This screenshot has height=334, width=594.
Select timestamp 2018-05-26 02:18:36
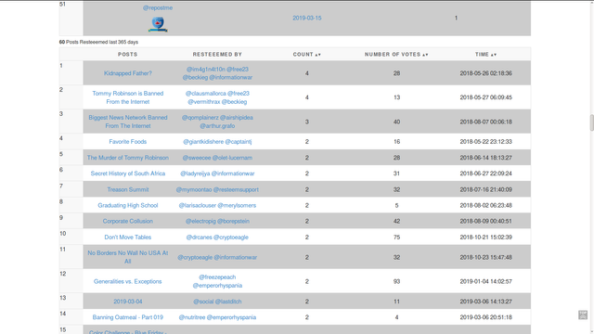(x=486, y=73)
